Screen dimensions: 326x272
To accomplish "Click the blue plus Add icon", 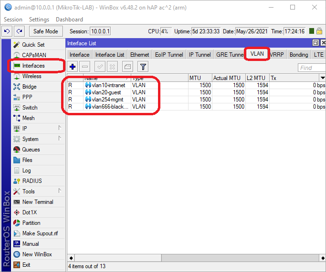I will click(73, 67).
